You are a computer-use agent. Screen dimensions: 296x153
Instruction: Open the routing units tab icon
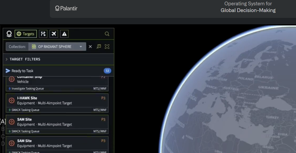(43, 34)
